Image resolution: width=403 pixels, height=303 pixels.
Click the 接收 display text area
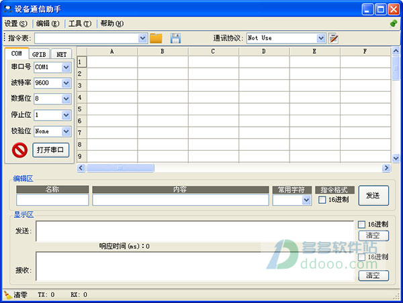pos(195,266)
